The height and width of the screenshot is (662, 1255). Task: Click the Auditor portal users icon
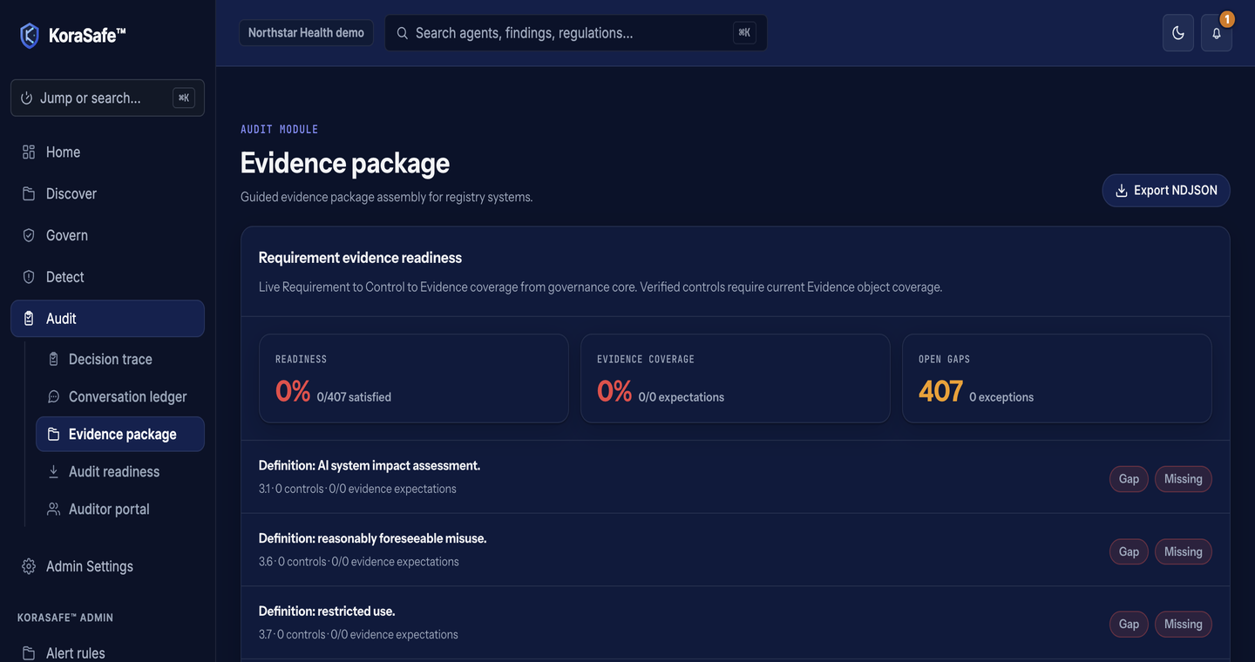point(53,509)
